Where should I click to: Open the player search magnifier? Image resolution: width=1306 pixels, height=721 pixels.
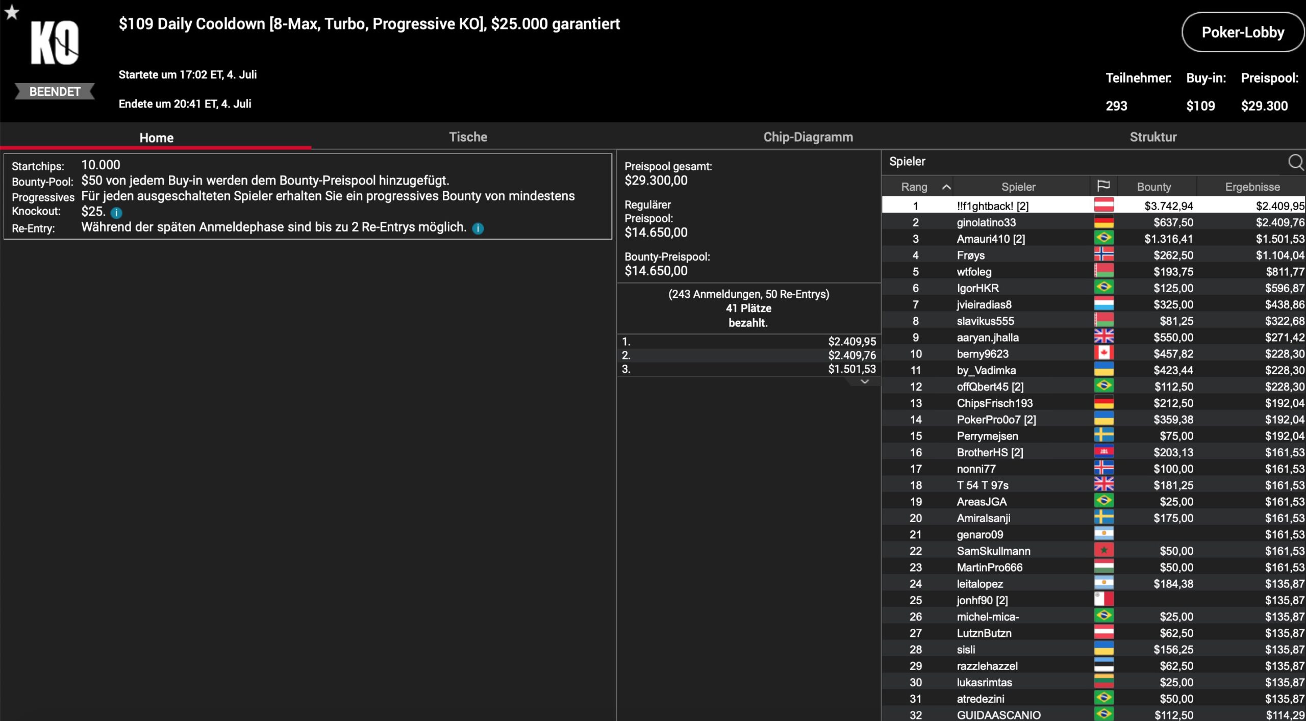pos(1295,162)
